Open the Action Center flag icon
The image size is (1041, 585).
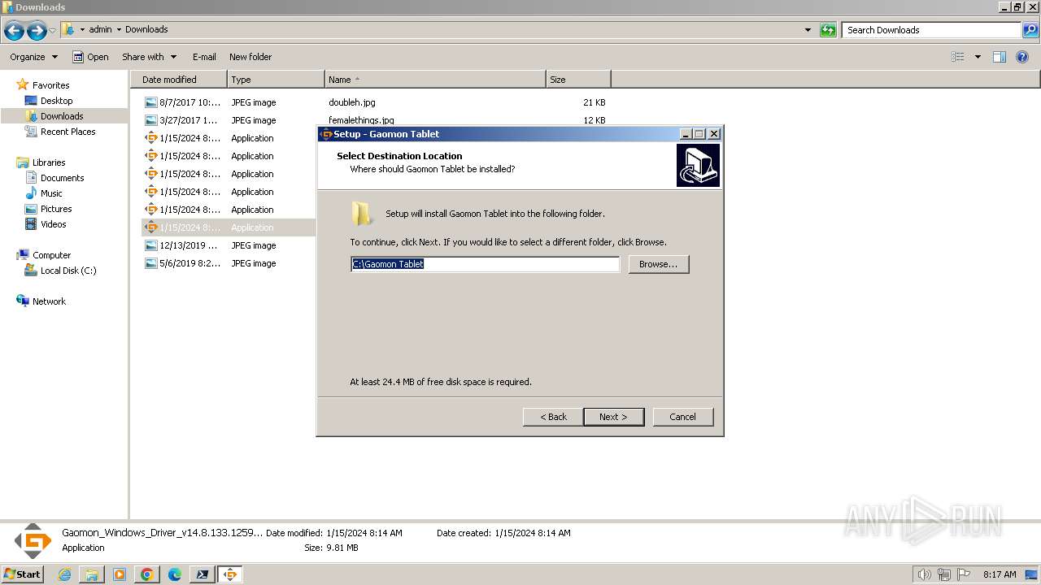coord(963,574)
